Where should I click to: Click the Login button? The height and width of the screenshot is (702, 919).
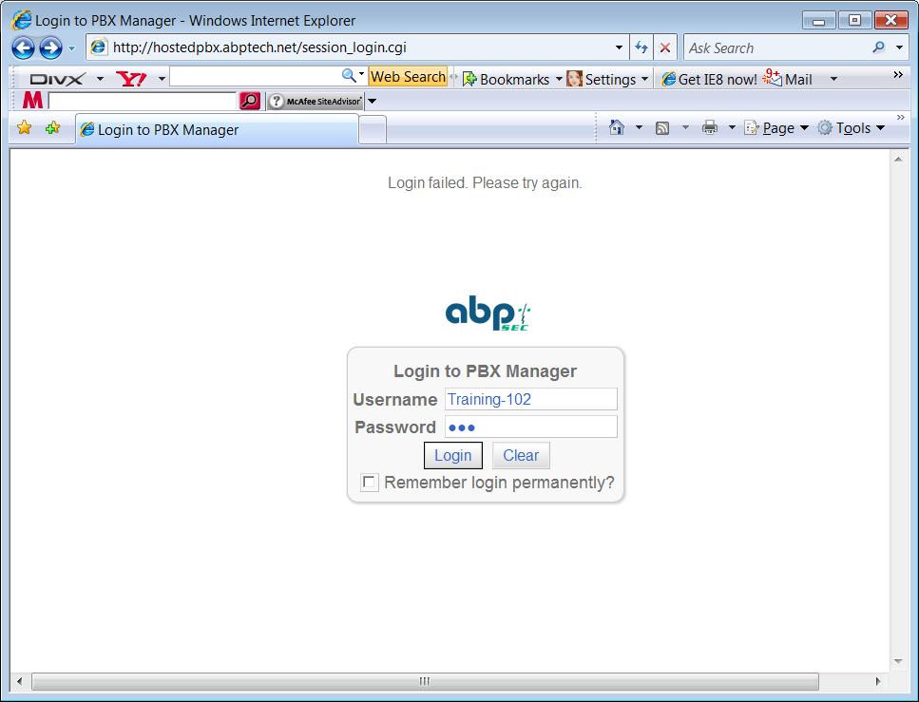[x=453, y=455]
